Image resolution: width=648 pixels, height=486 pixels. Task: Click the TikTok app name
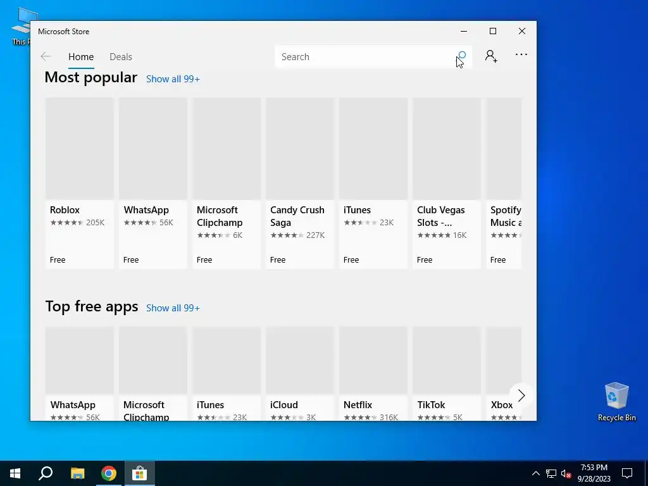pyautogui.click(x=431, y=405)
